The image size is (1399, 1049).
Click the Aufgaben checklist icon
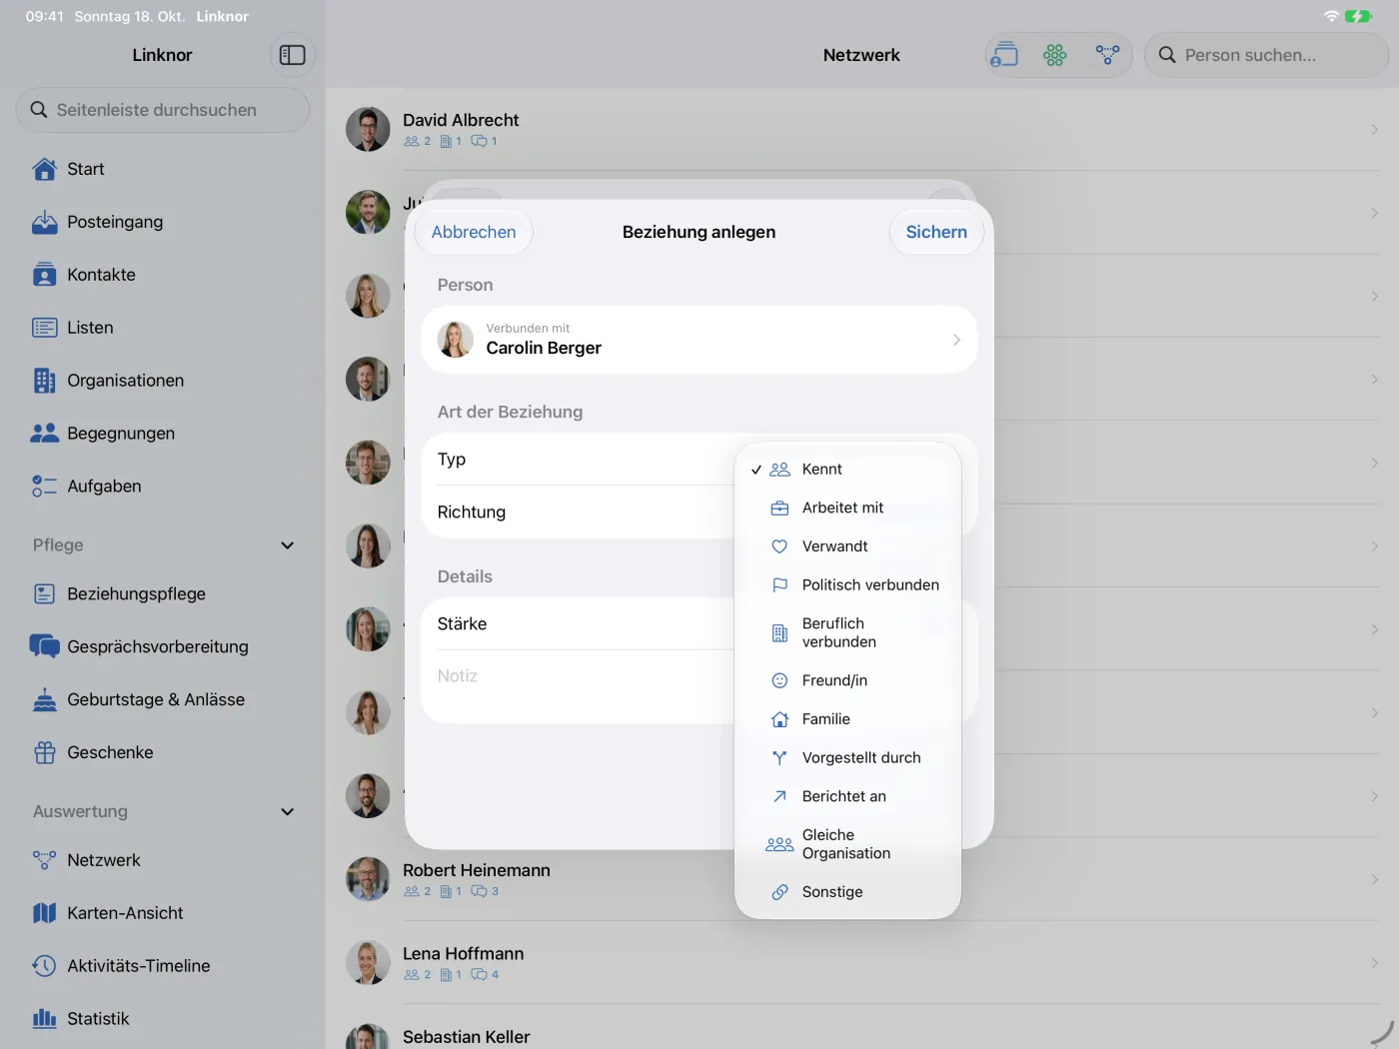[x=45, y=487]
